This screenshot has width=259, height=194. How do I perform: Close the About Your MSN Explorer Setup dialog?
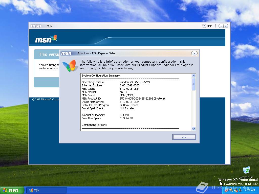[x=194, y=53]
